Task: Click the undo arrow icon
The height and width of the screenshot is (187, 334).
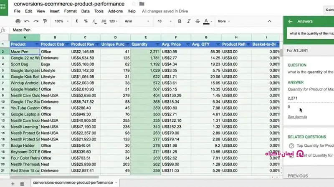Action: [27, 21]
